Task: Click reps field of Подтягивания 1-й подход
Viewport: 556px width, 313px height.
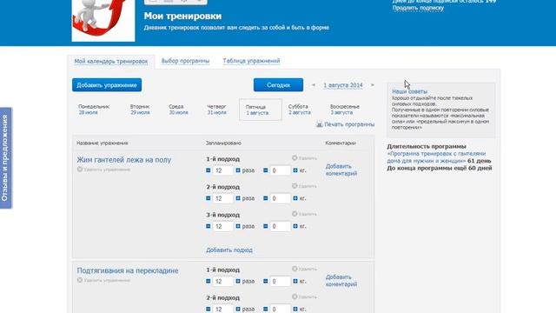Action: click(222, 281)
